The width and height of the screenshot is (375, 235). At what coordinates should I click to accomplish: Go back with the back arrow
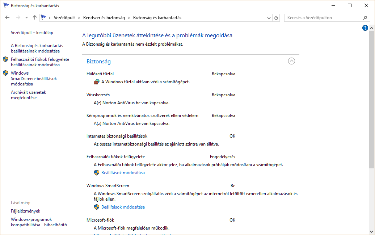[x=8, y=18]
